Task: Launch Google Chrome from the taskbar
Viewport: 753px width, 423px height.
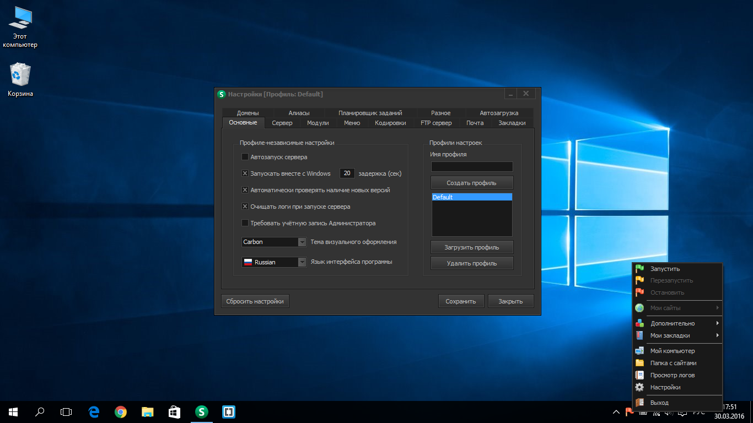Action: [x=121, y=411]
